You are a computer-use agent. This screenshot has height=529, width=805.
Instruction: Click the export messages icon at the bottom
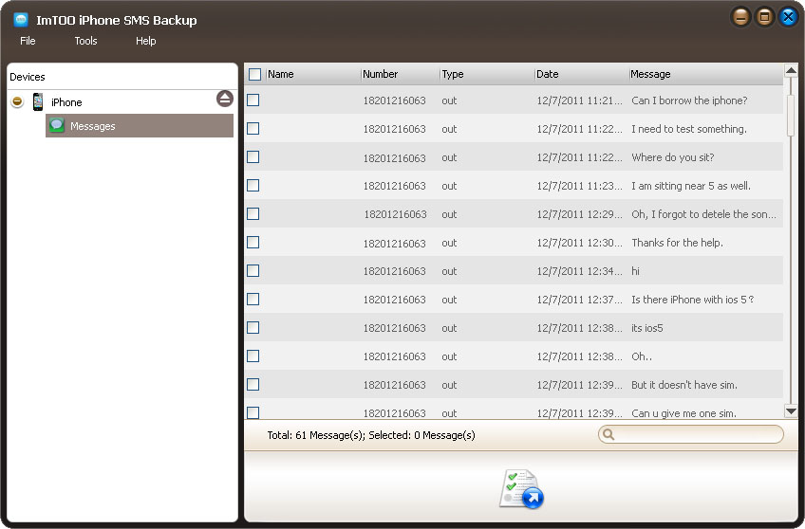[521, 489]
